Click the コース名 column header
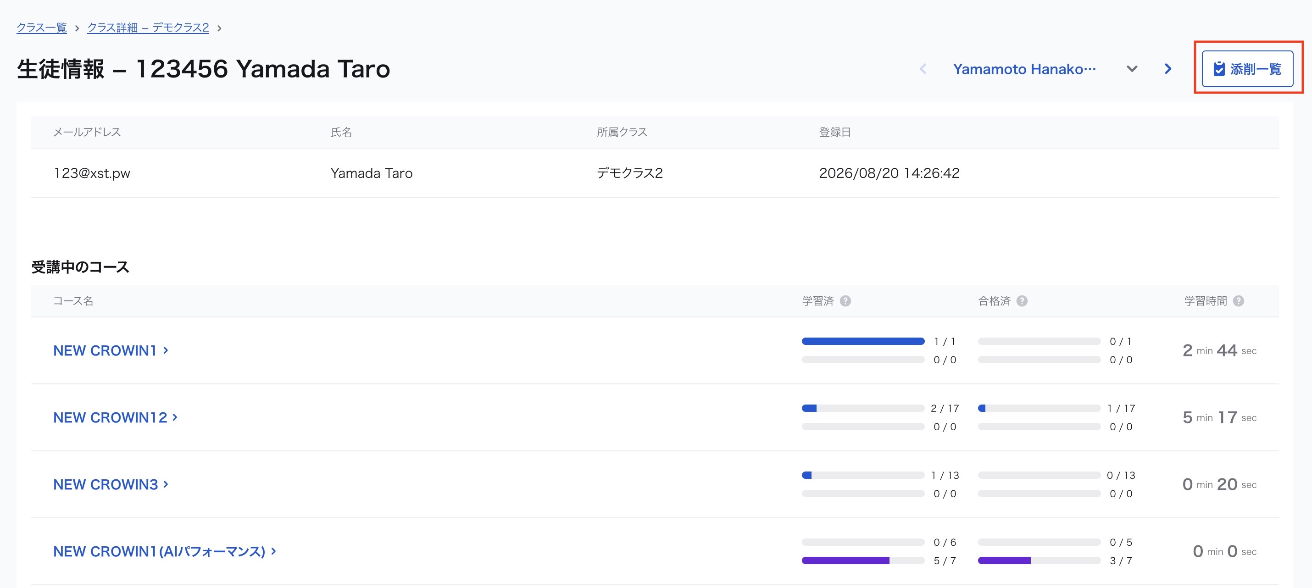The image size is (1312, 588). pyautogui.click(x=73, y=301)
